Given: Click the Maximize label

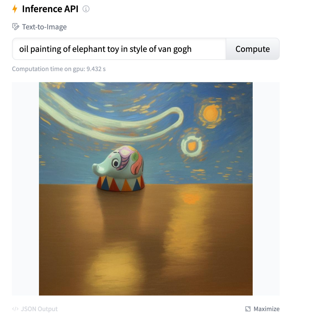Looking at the screenshot, I should (x=267, y=309).
